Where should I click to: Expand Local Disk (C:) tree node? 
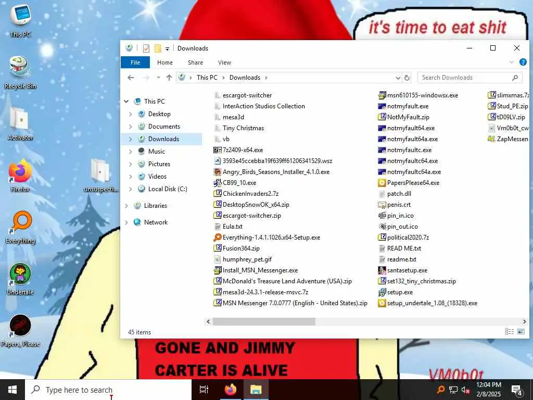[x=131, y=189]
